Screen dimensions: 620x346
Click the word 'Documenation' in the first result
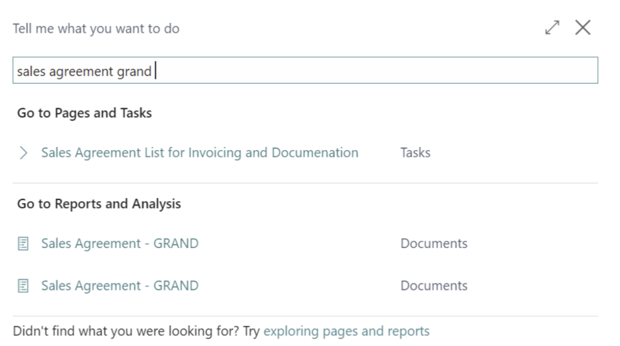click(x=314, y=153)
